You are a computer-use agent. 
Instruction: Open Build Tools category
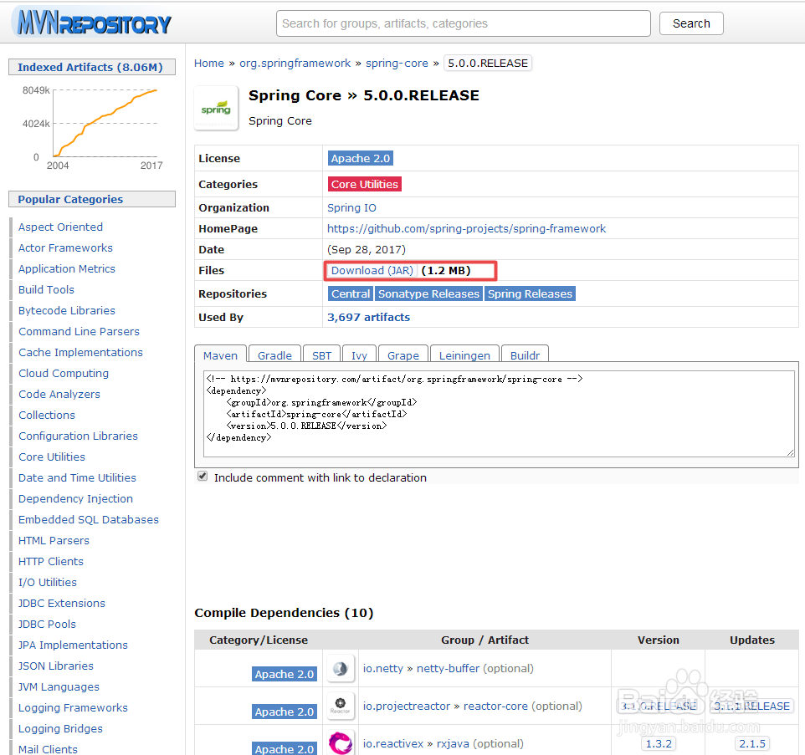(x=46, y=290)
